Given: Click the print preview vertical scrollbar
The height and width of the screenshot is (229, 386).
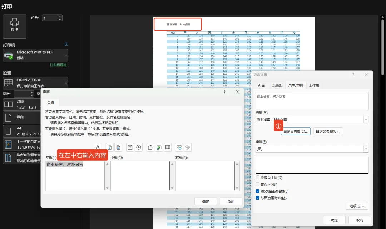Looking at the screenshot, I should tap(382, 47).
